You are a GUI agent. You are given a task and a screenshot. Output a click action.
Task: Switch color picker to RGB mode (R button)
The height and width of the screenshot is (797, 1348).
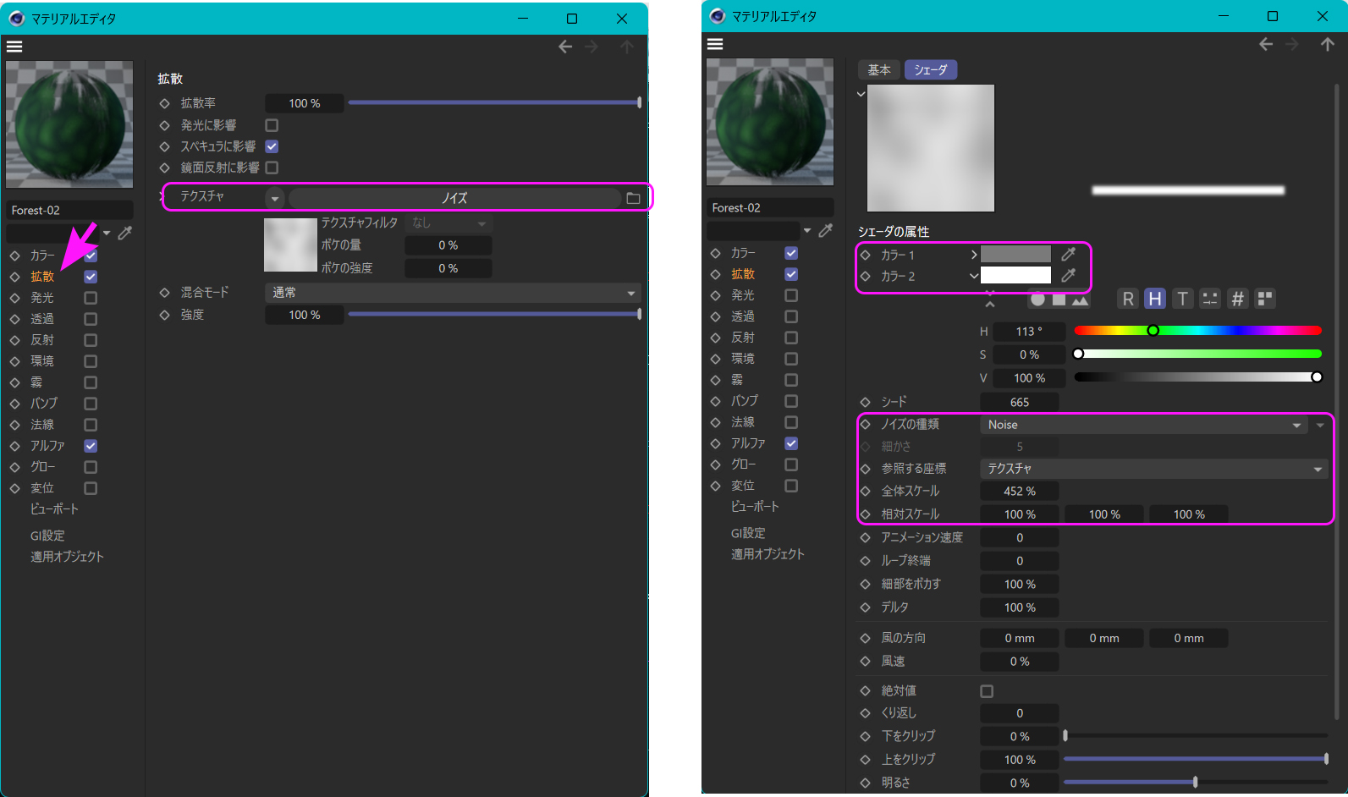tap(1128, 299)
